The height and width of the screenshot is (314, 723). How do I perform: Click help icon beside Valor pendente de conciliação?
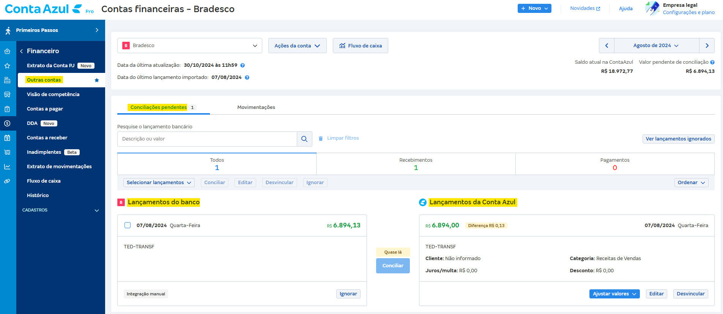(712, 62)
